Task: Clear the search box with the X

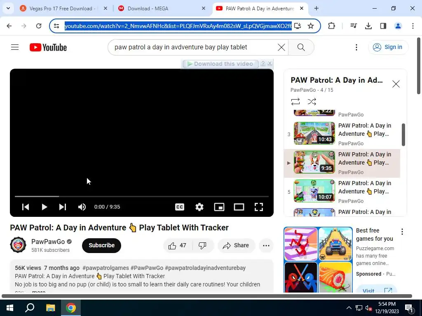Action: coord(281,47)
